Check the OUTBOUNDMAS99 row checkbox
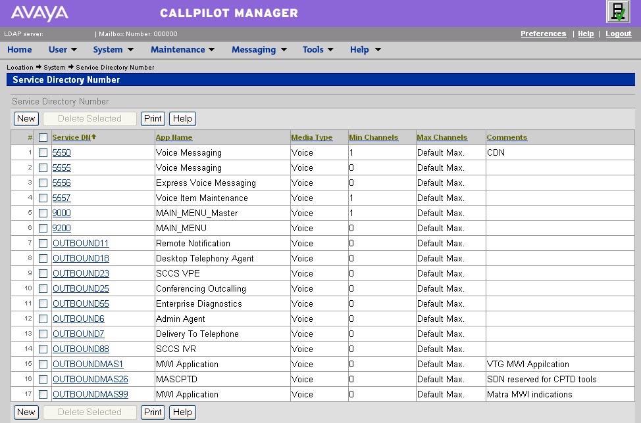Viewport: 641px width, 423px height. (x=43, y=395)
